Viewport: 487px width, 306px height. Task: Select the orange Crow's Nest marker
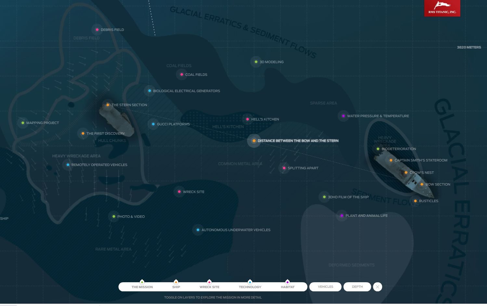[406, 173]
